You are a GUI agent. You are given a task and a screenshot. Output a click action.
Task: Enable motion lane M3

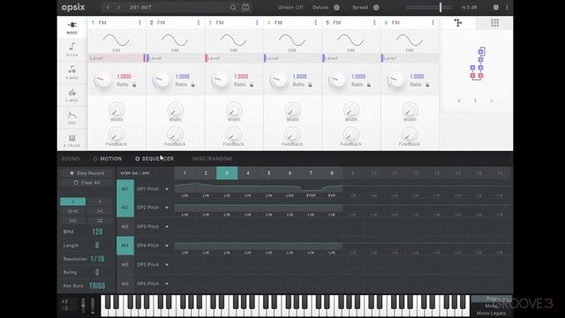point(125,226)
